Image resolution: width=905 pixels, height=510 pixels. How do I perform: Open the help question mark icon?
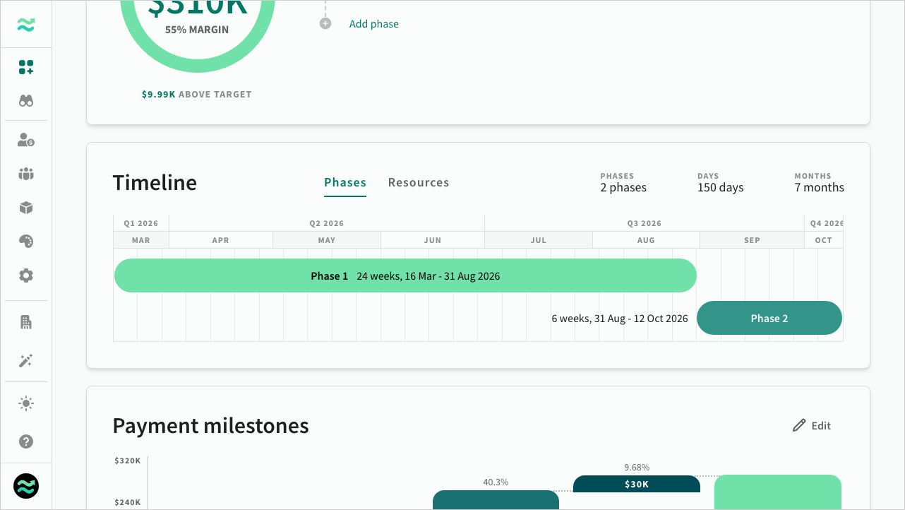pos(26,441)
